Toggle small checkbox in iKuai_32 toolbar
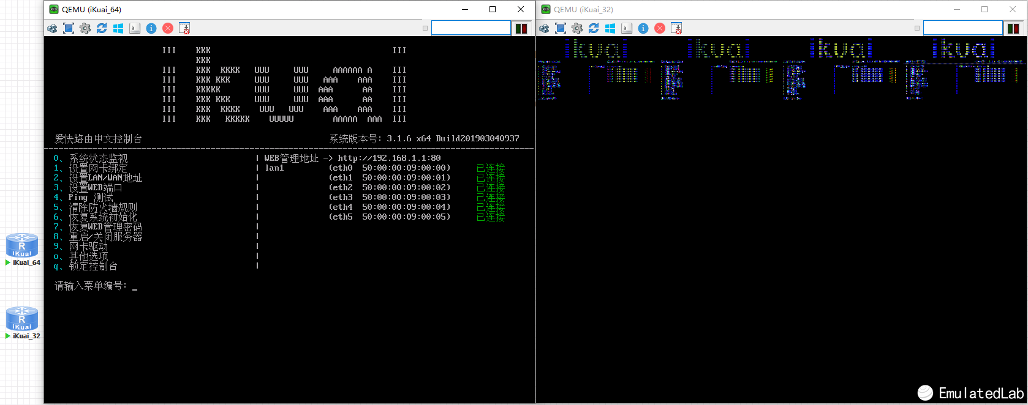Viewport: 1028px width, 405px height. (x=917, y=28)
